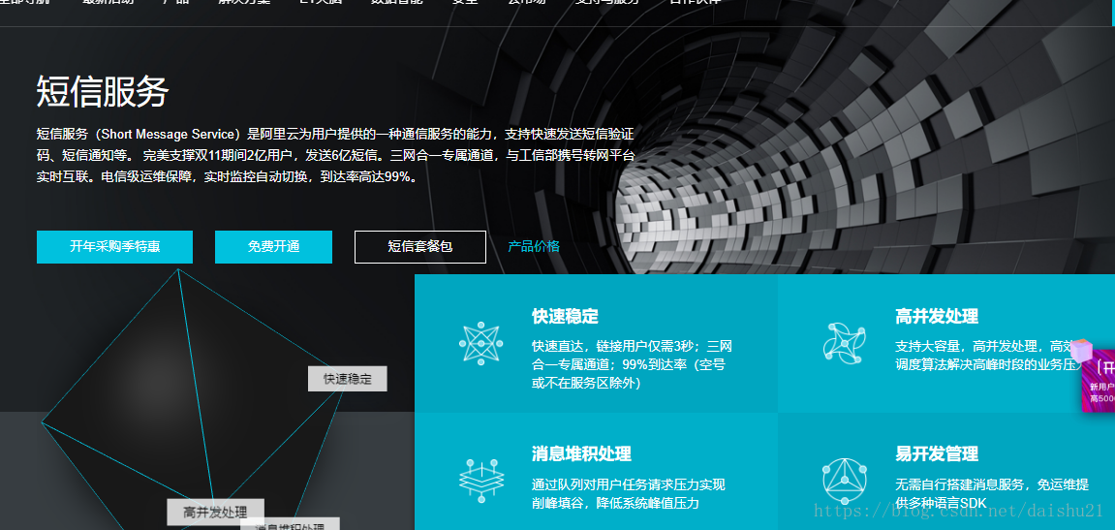Open the 云市场 top navigation item
Viewport: 1115px width, 530px height.
pyautogui.click(x=527, y=2)
